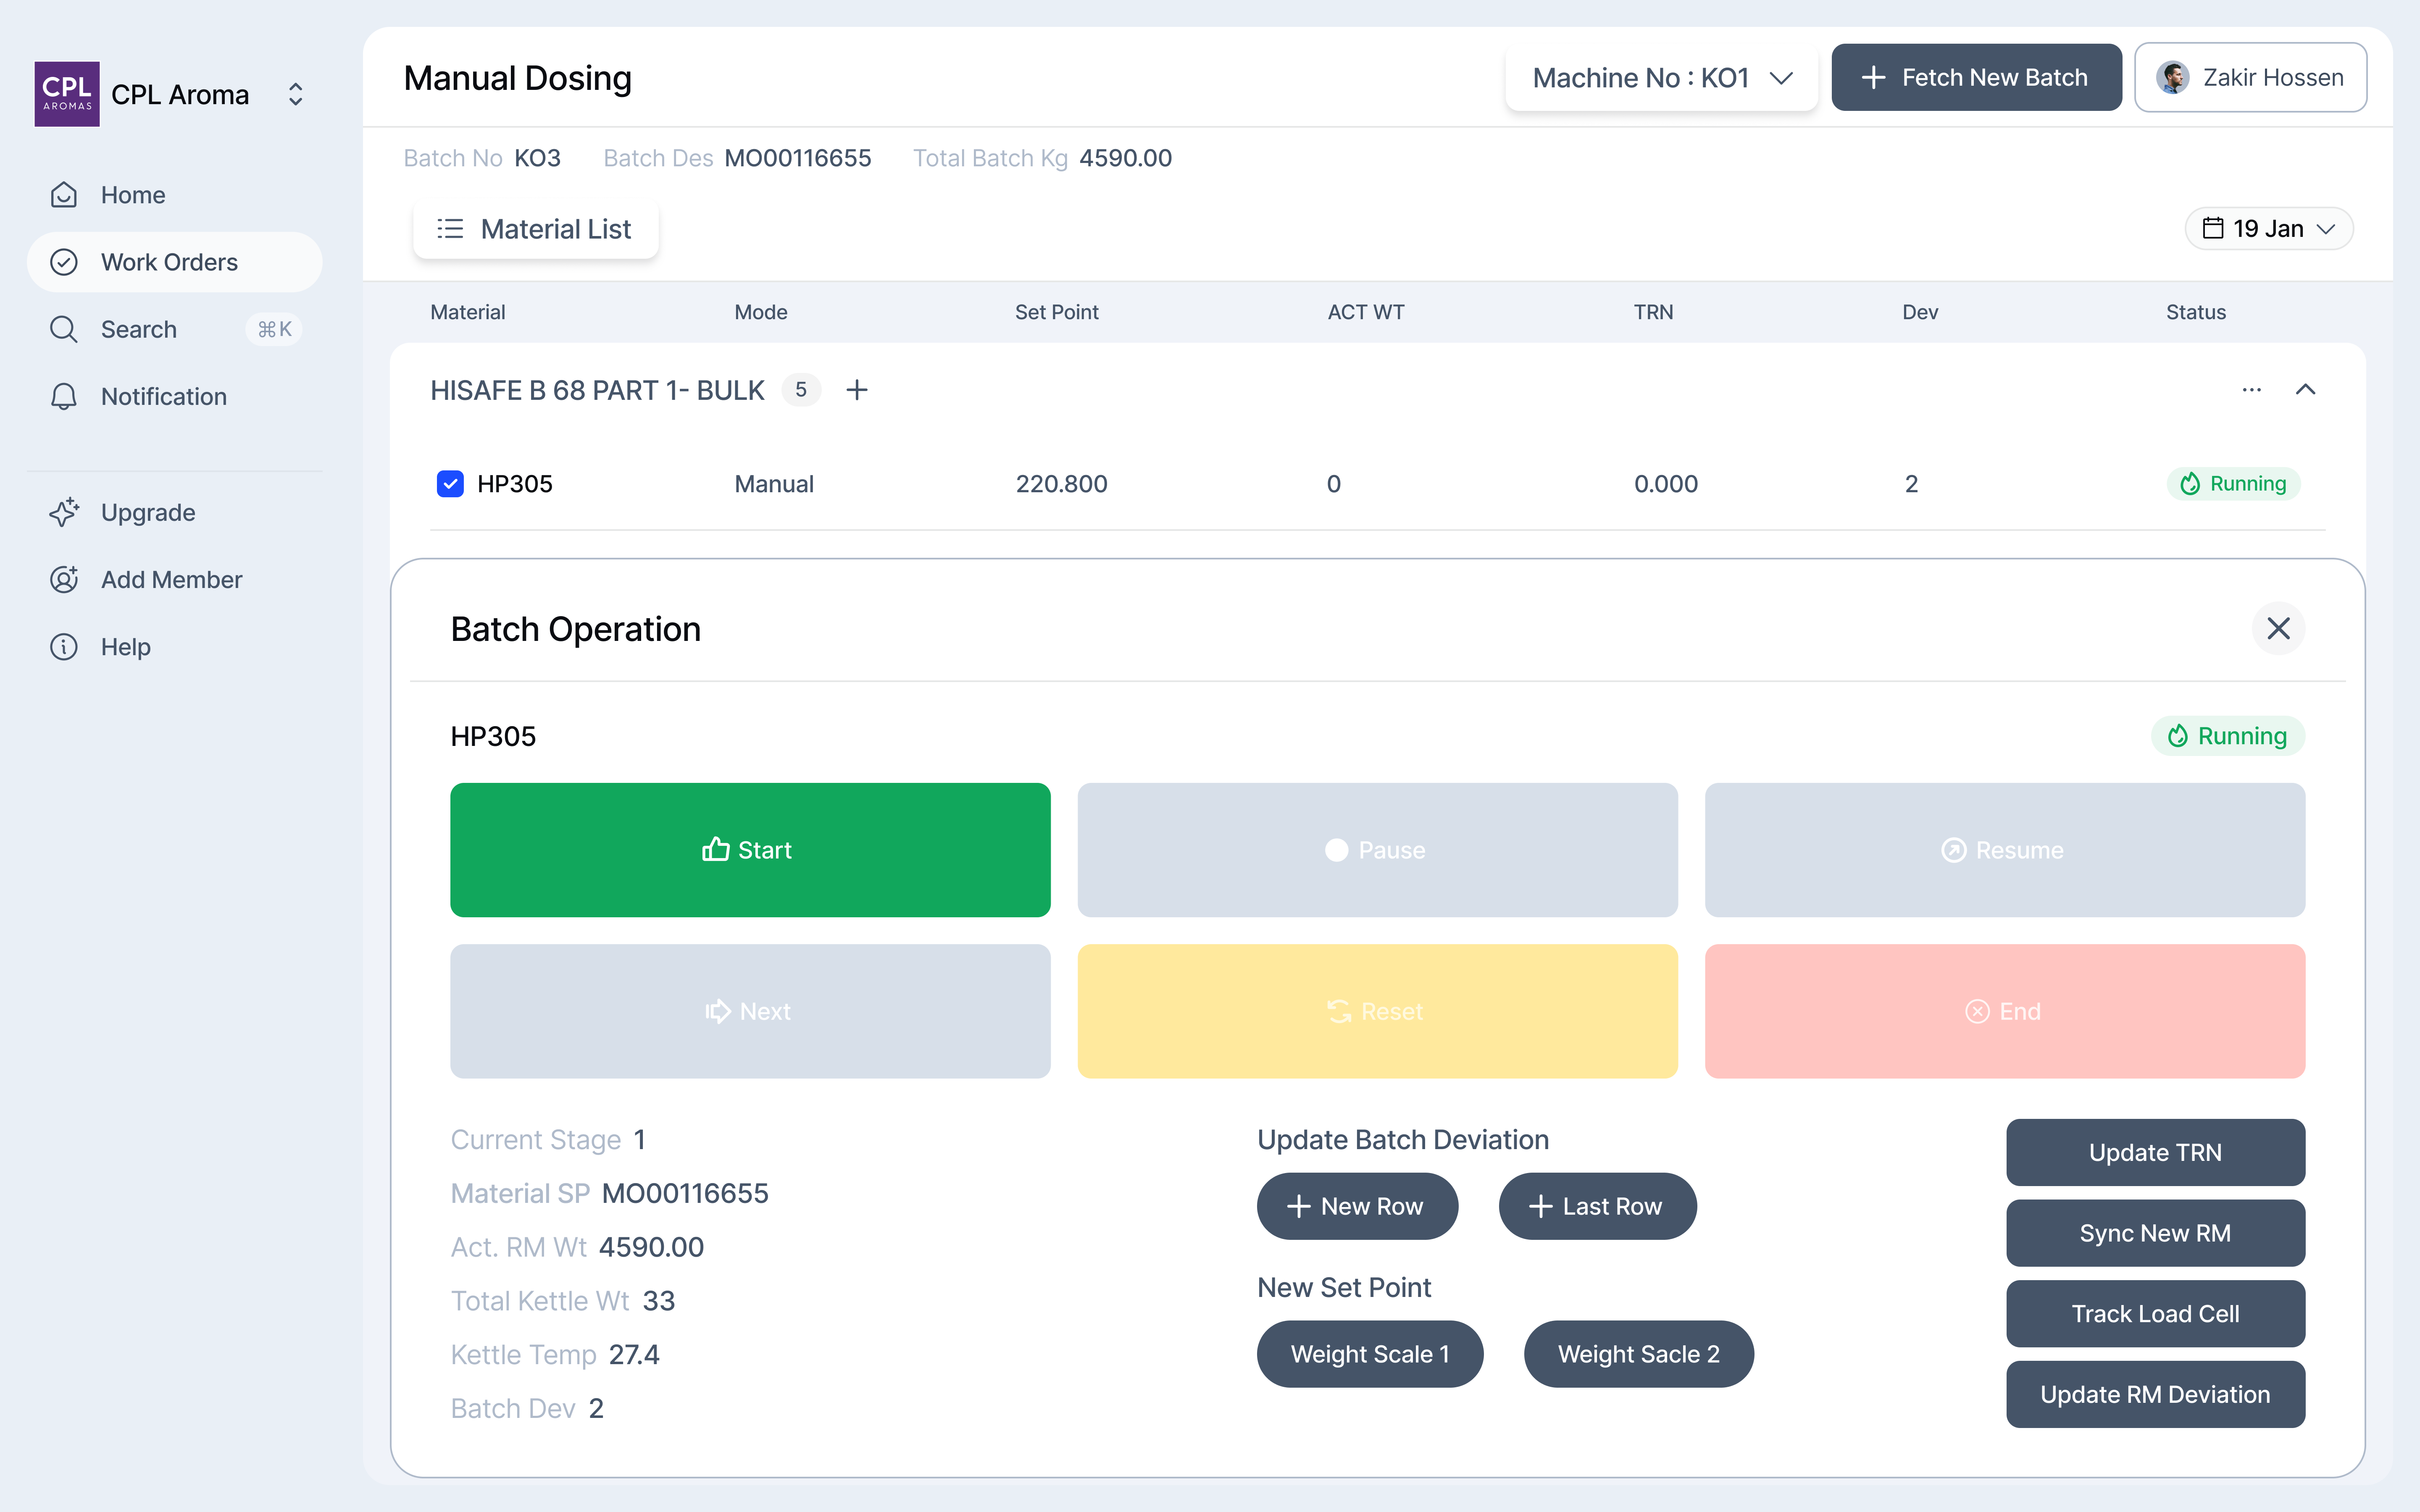The height and width of the screenshot is (1512, 2420).
Task: Click the Home house icon
Action: coord(64,195)
